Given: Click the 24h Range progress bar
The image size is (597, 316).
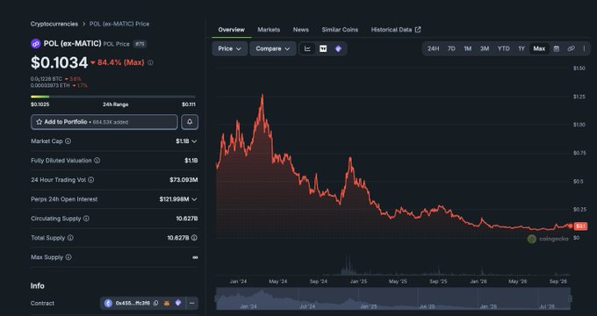Looking at the screenshot, I should point(113,97).
